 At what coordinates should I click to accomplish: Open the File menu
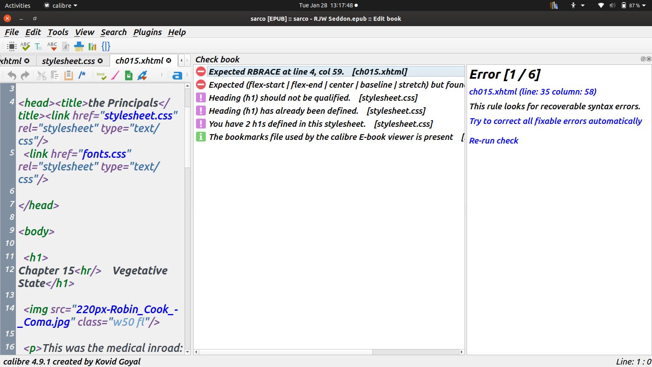(x=12, y=32)
